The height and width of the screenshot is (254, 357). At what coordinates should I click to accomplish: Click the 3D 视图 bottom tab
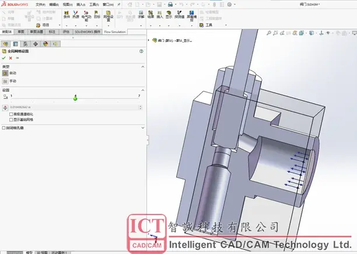tap(41, 252)
